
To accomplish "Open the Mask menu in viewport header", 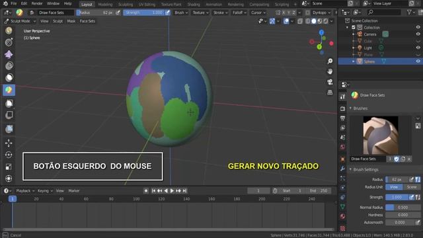I will click(71, 21).
